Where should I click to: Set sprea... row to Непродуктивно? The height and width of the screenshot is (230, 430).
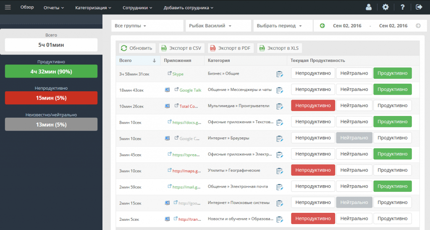313,154
